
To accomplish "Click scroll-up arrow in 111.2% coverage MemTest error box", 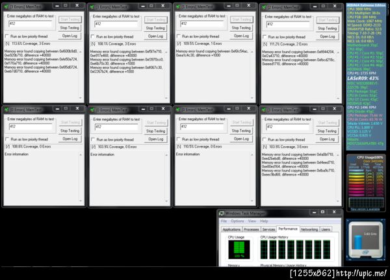I will (x=338, y=53).
